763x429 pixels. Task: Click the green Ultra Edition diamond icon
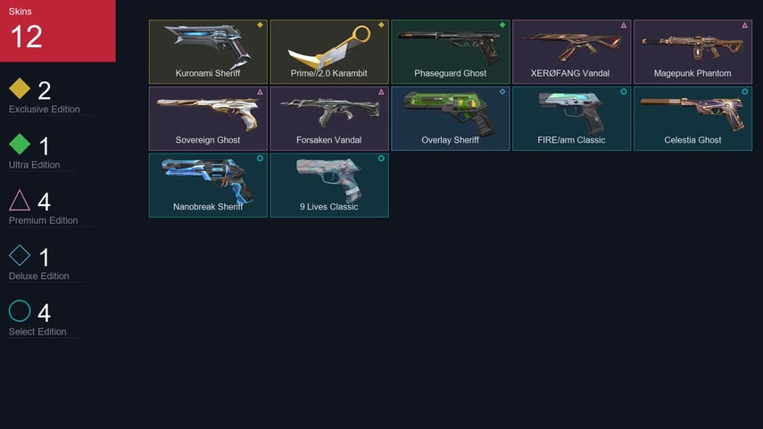pyautogui.click(x=20, y=144)
